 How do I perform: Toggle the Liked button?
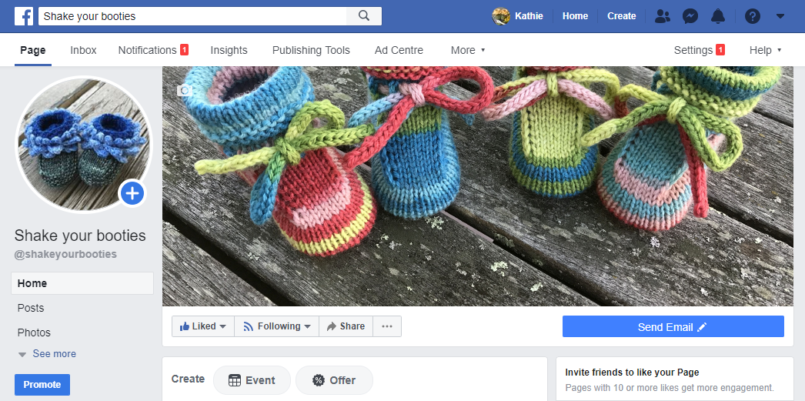(x=203, y=326)
